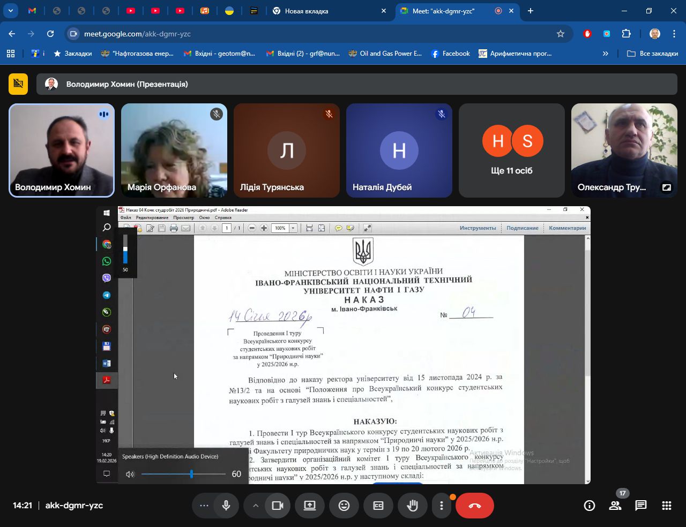Screen dimensions: 686x527
Task: Mute the microphone in Meet
Action: point(226,505)
